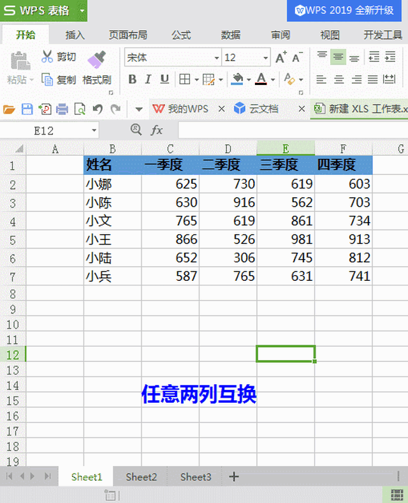Toggle italic formatting
Viewport: 408px width, 503px height.
point(148,79)
